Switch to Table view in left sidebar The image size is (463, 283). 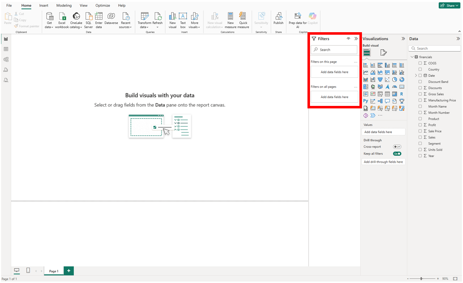tap(6, 49)
